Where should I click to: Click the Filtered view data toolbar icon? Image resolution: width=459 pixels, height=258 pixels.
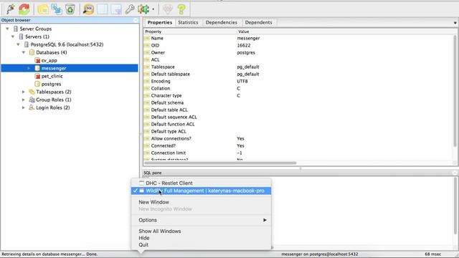[116, 9]
